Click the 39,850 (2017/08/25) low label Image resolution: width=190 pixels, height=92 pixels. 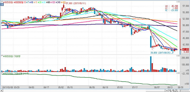[x=160, y=53]
